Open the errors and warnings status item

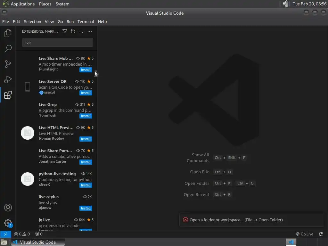tap(22, 234)
